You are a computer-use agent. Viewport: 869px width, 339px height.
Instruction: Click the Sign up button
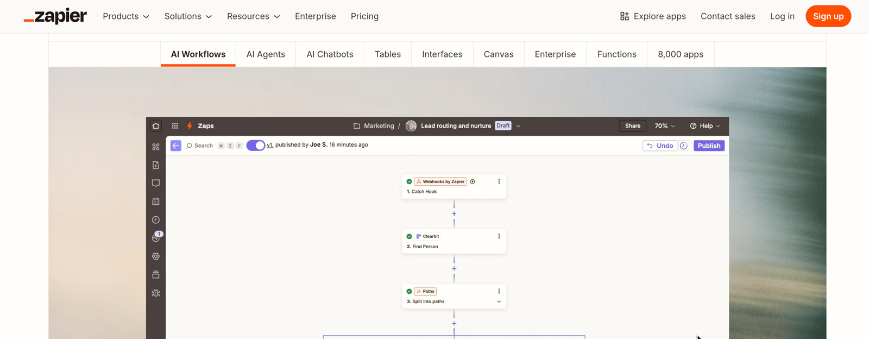(828, 16)
